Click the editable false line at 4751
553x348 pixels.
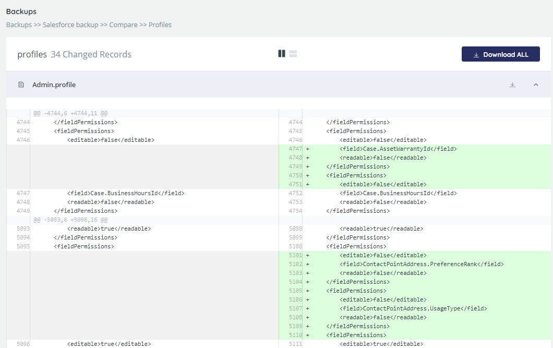(383, 184)
